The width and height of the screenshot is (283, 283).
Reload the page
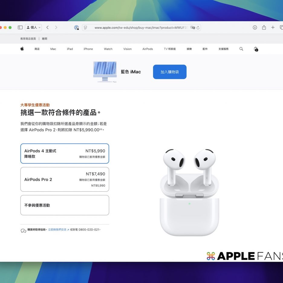point(198,28)
